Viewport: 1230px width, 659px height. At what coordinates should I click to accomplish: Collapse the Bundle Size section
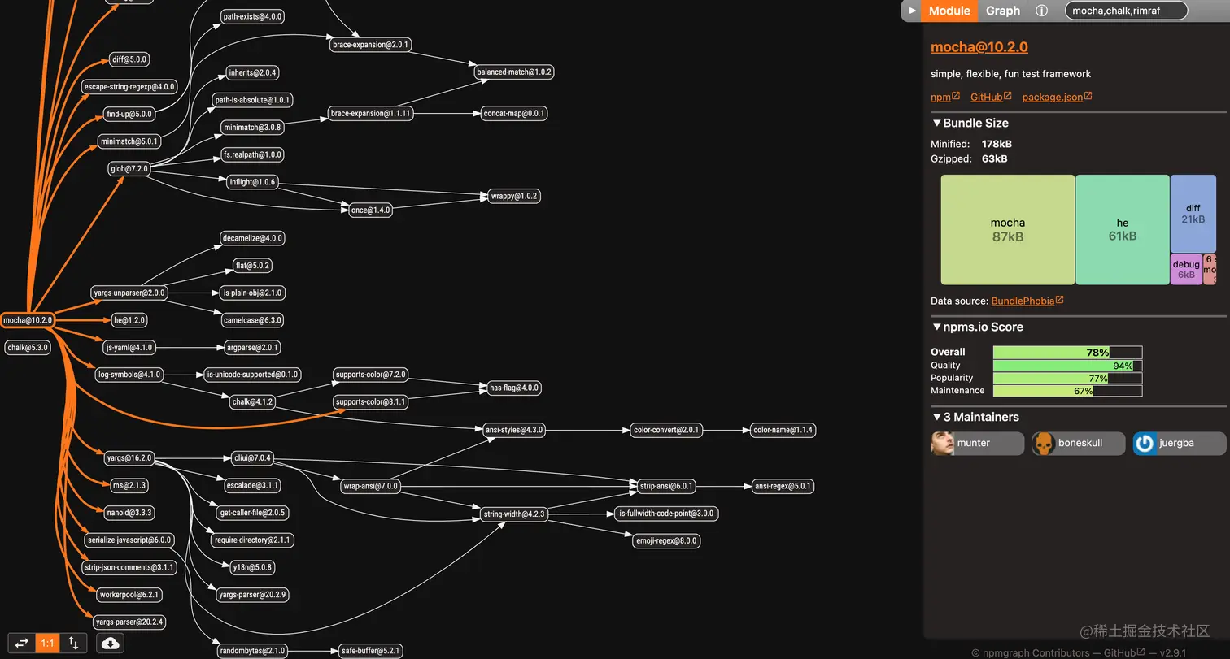(x=970, y=123)
